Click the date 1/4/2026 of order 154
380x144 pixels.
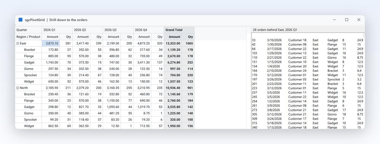click(273, 66)
